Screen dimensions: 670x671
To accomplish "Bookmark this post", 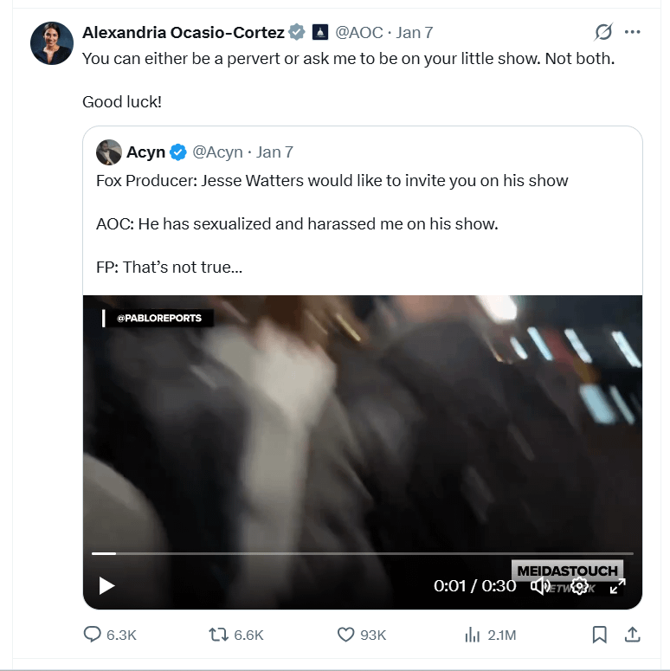I will point(599,635).
